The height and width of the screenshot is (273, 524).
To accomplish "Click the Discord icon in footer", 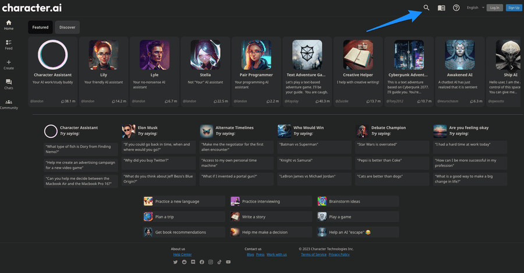I will 193,262.
